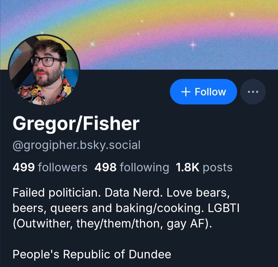This screenshot has height=267, width=278.
Task: Click the "People's Republic of Dundee" line
Action: [92, 254]
